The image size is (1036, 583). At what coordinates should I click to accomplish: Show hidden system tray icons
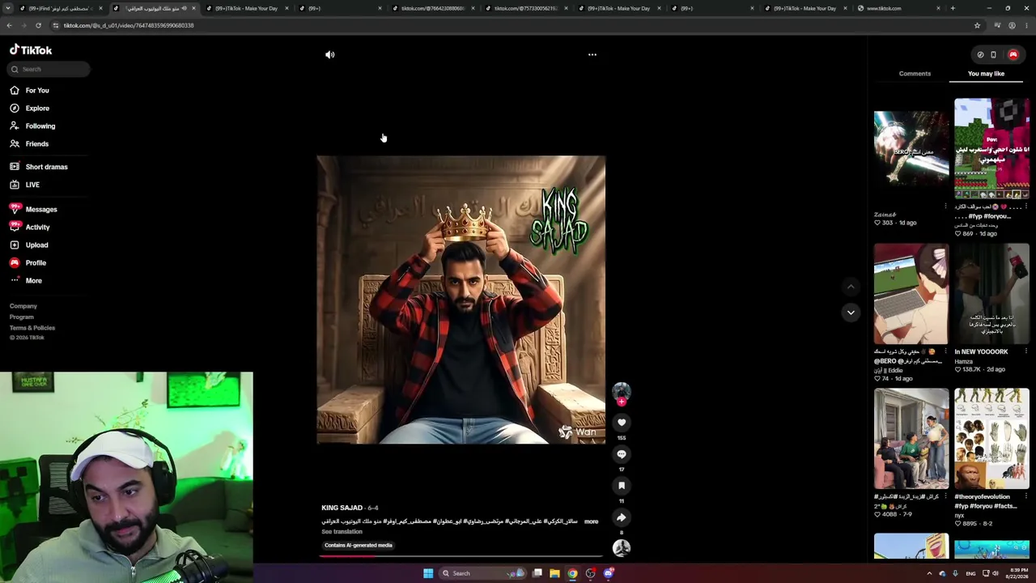pyautogui.click(x=929, y=573)
